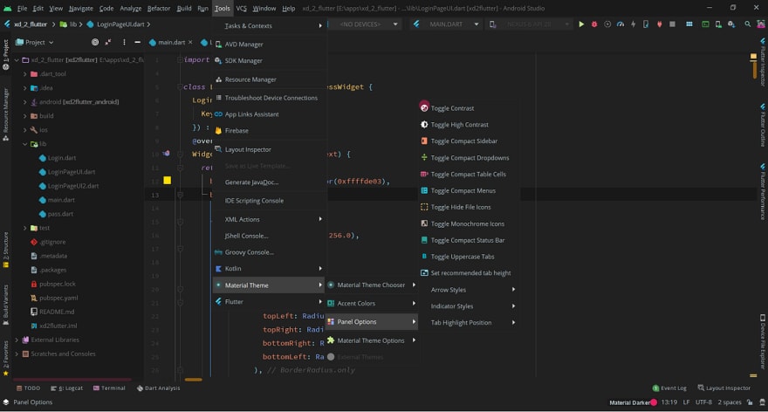Image resolution: width=768 pixels, height=412 pixels.
Task: Expand Accent Colors submenu
Action: coord(372,304)
